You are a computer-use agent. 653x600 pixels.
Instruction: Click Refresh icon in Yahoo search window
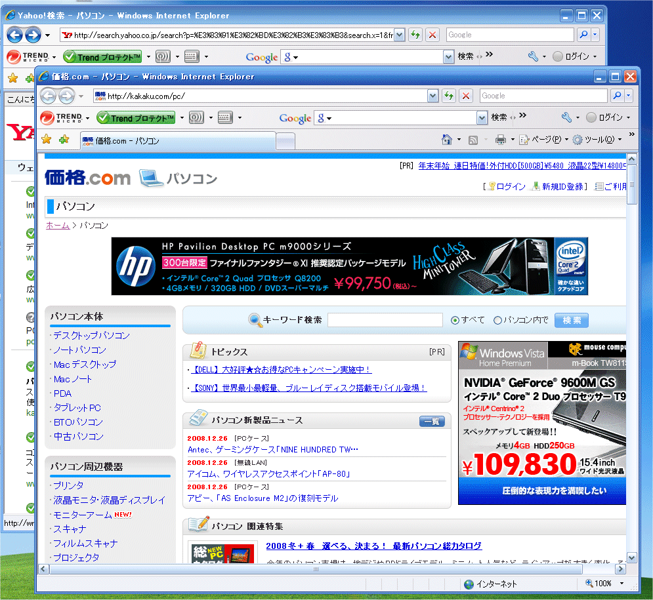pyautogui.click(x=415, y=35)
